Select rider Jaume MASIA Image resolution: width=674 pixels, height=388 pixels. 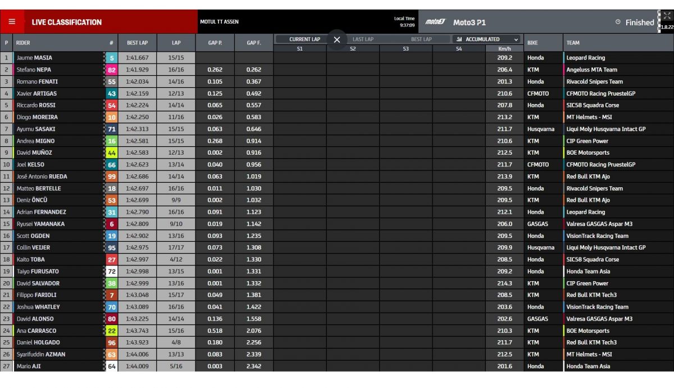point(35,58)
